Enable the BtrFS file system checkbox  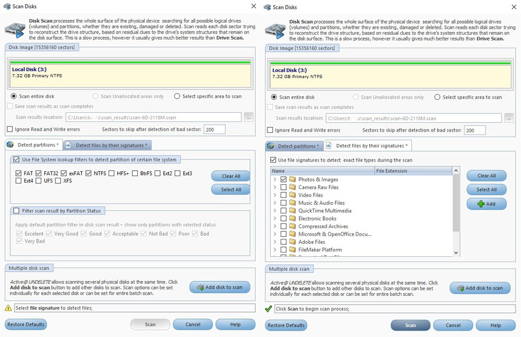135,173
